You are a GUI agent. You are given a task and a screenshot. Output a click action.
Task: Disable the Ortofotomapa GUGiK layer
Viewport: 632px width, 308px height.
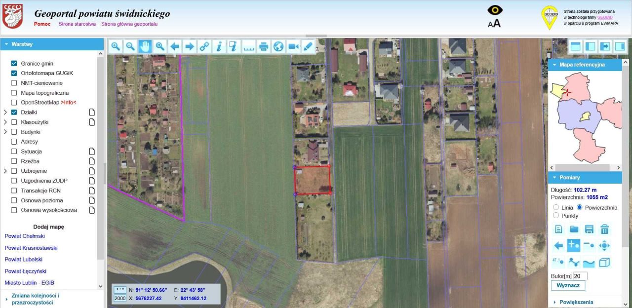tap(14, 73)
